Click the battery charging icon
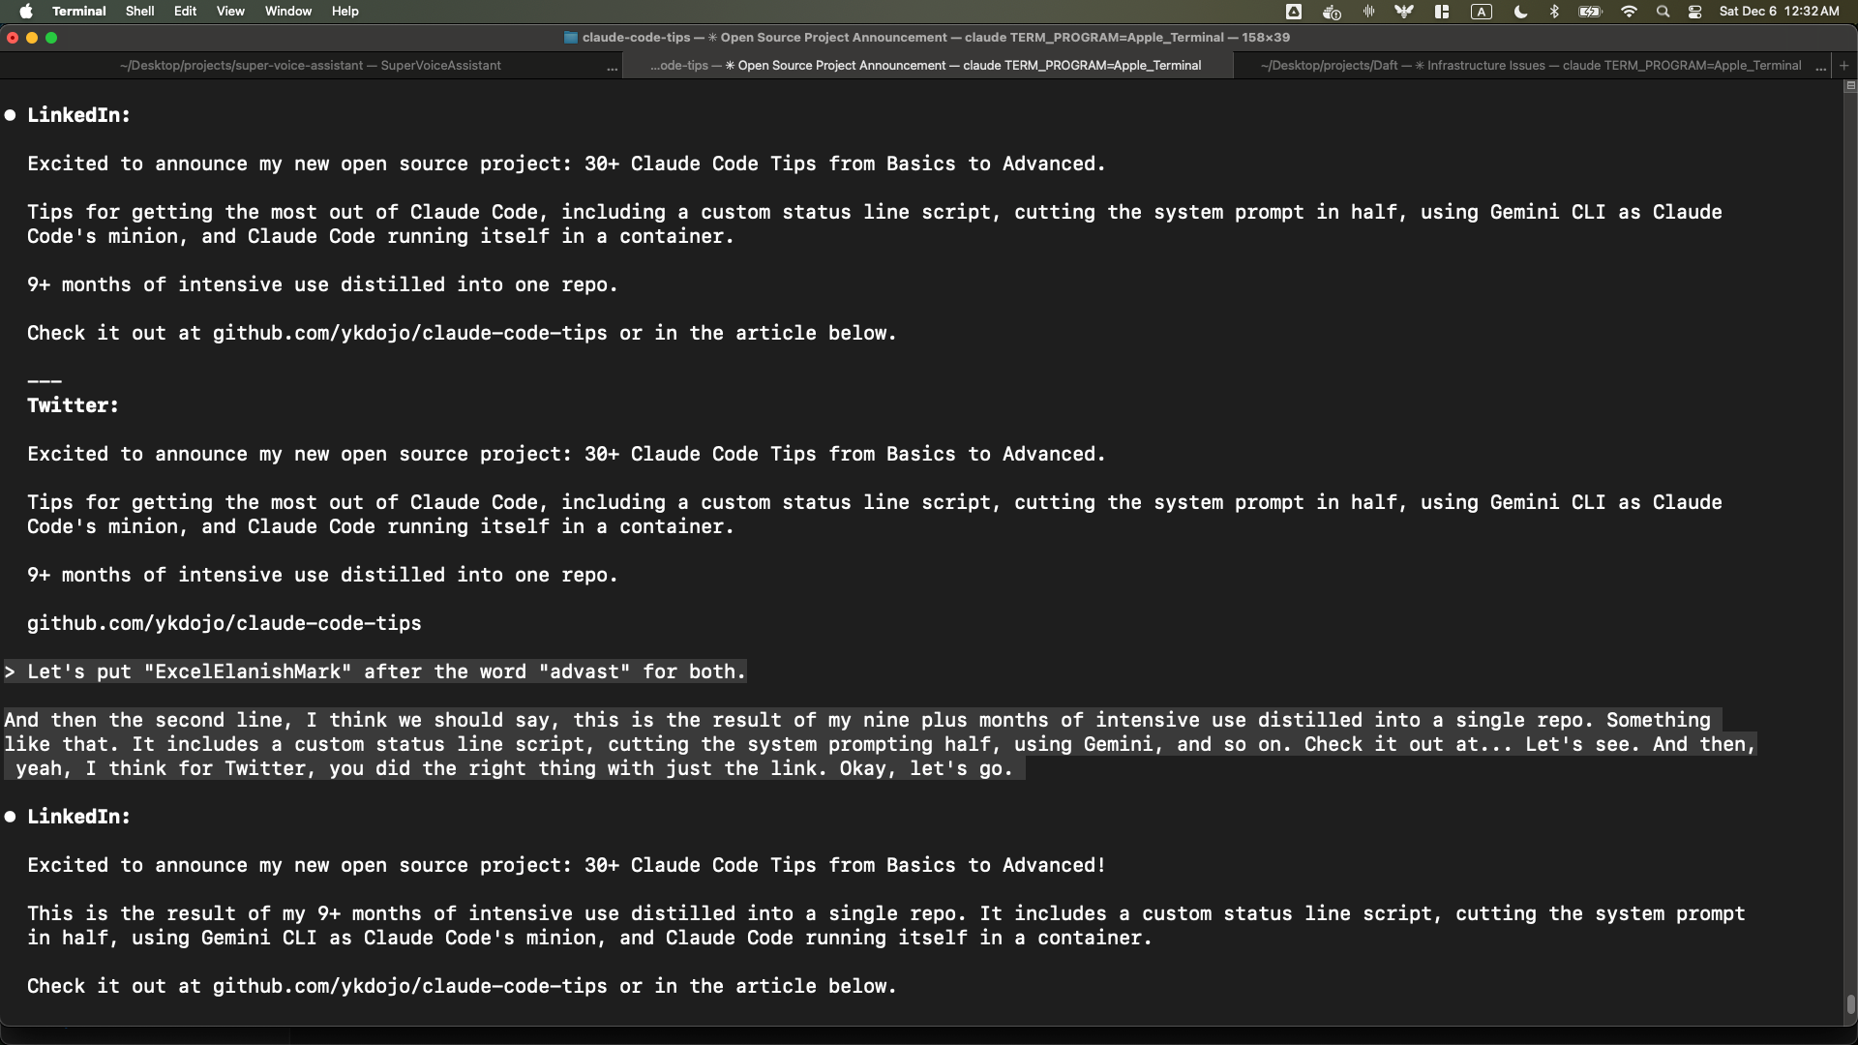The width and height of the screenshot is (1858, 1045). [x=1590, y=12]
